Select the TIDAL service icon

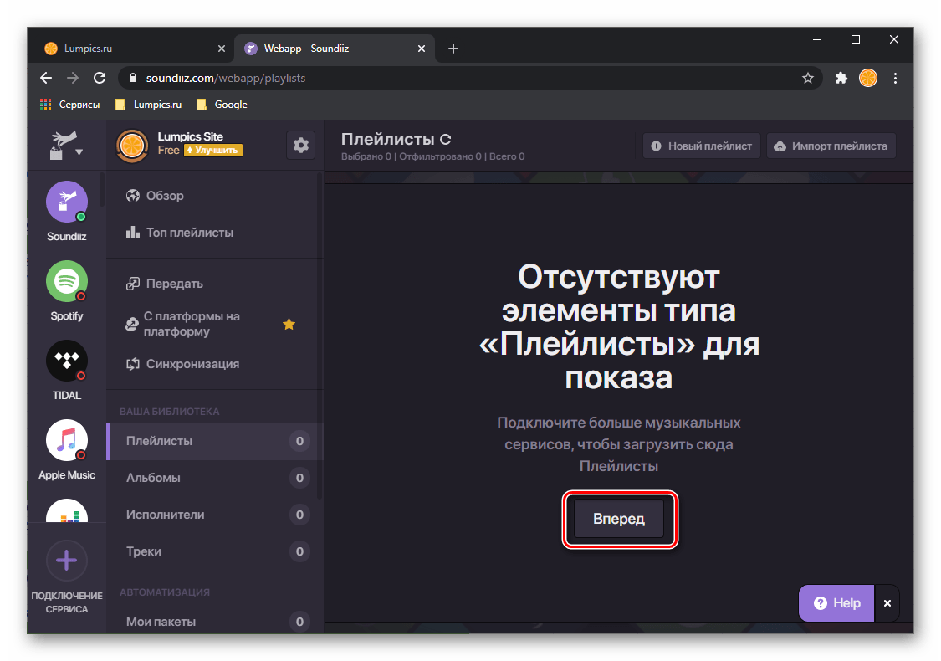[66, 361]
